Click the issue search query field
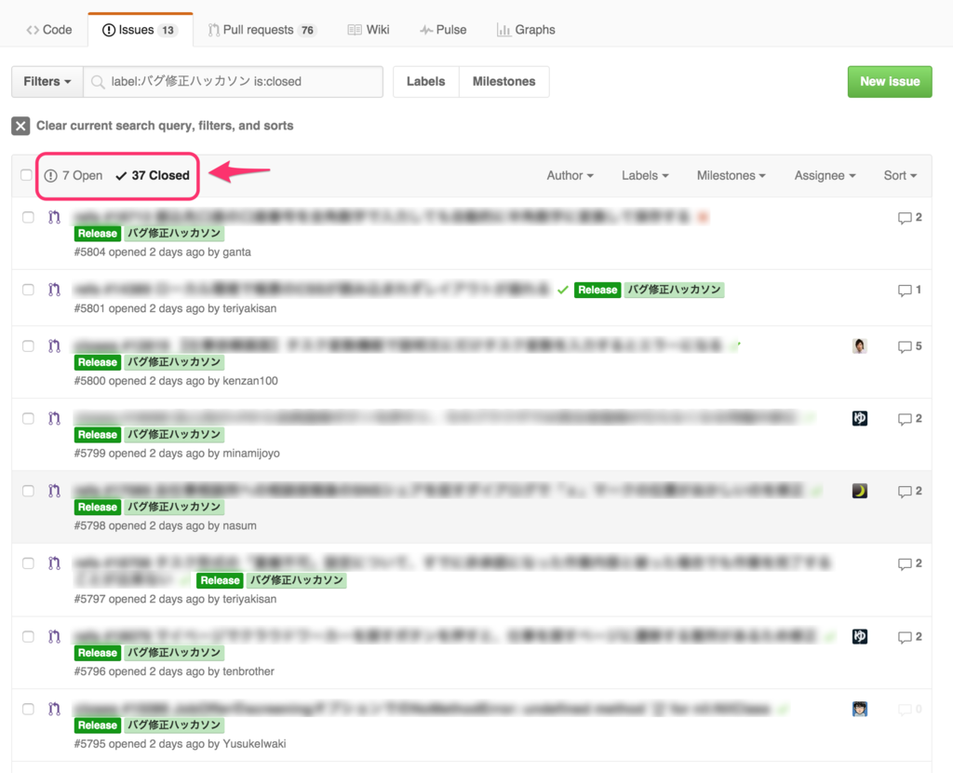Image resolution: width=953 pixels, height=773 pixels. coord(234,82)
